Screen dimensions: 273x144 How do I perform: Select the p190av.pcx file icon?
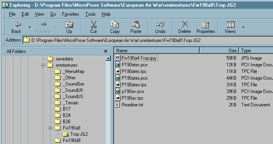pyautogui.click(x=118, y=91)
